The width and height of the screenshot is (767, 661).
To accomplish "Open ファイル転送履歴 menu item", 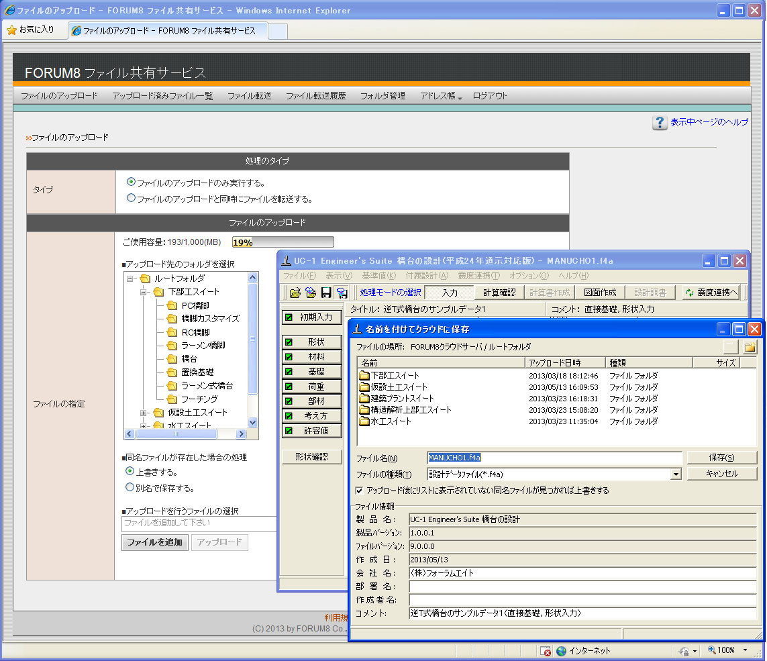I will (315, 96).
